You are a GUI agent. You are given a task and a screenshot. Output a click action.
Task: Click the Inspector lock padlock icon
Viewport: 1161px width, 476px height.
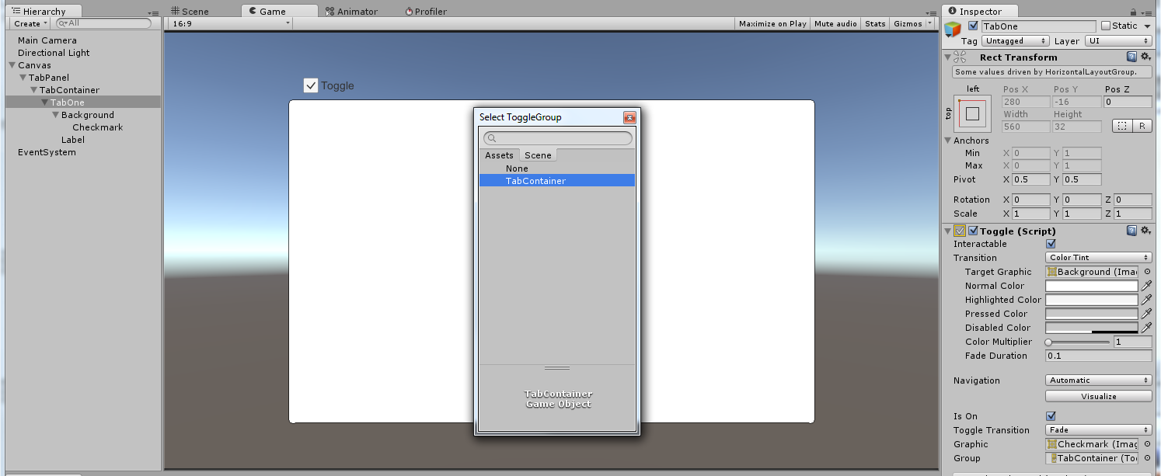(x=1134, y=11)
